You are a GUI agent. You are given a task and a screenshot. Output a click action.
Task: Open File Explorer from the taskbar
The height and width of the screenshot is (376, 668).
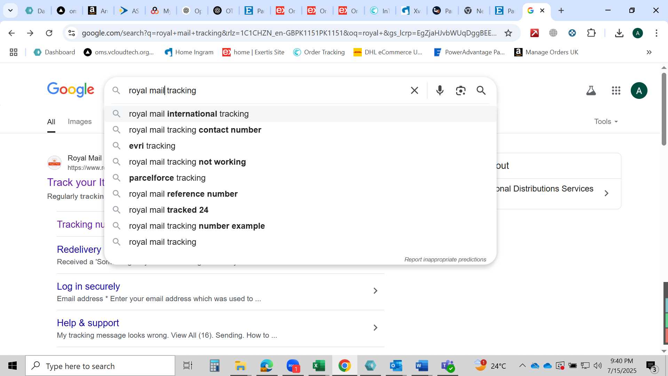click(x=240, y=366)
